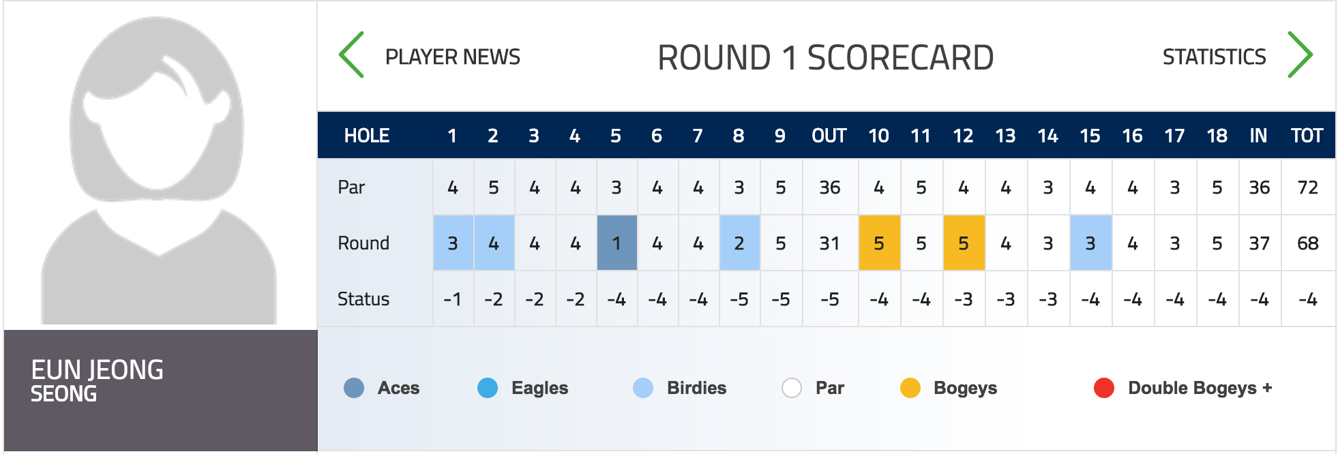Select the ace score on hole 5
Viewport: 1338px width, 454px height.
click(x=616, y=243)
